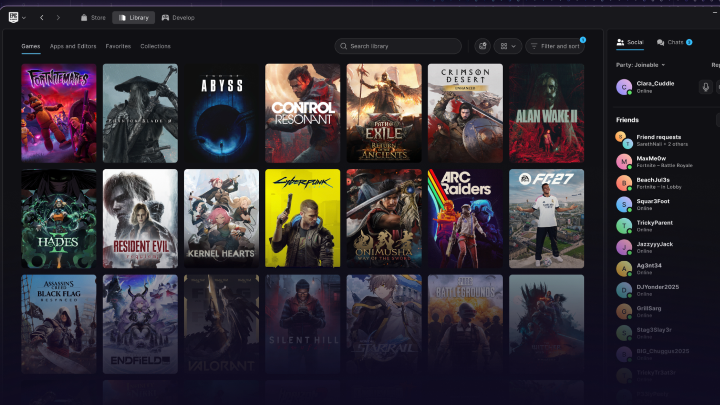Image resolution: width=720 pixels, height=405 pixels.
Task: Switch to the Library tab
Action: [x=134, y=18]
